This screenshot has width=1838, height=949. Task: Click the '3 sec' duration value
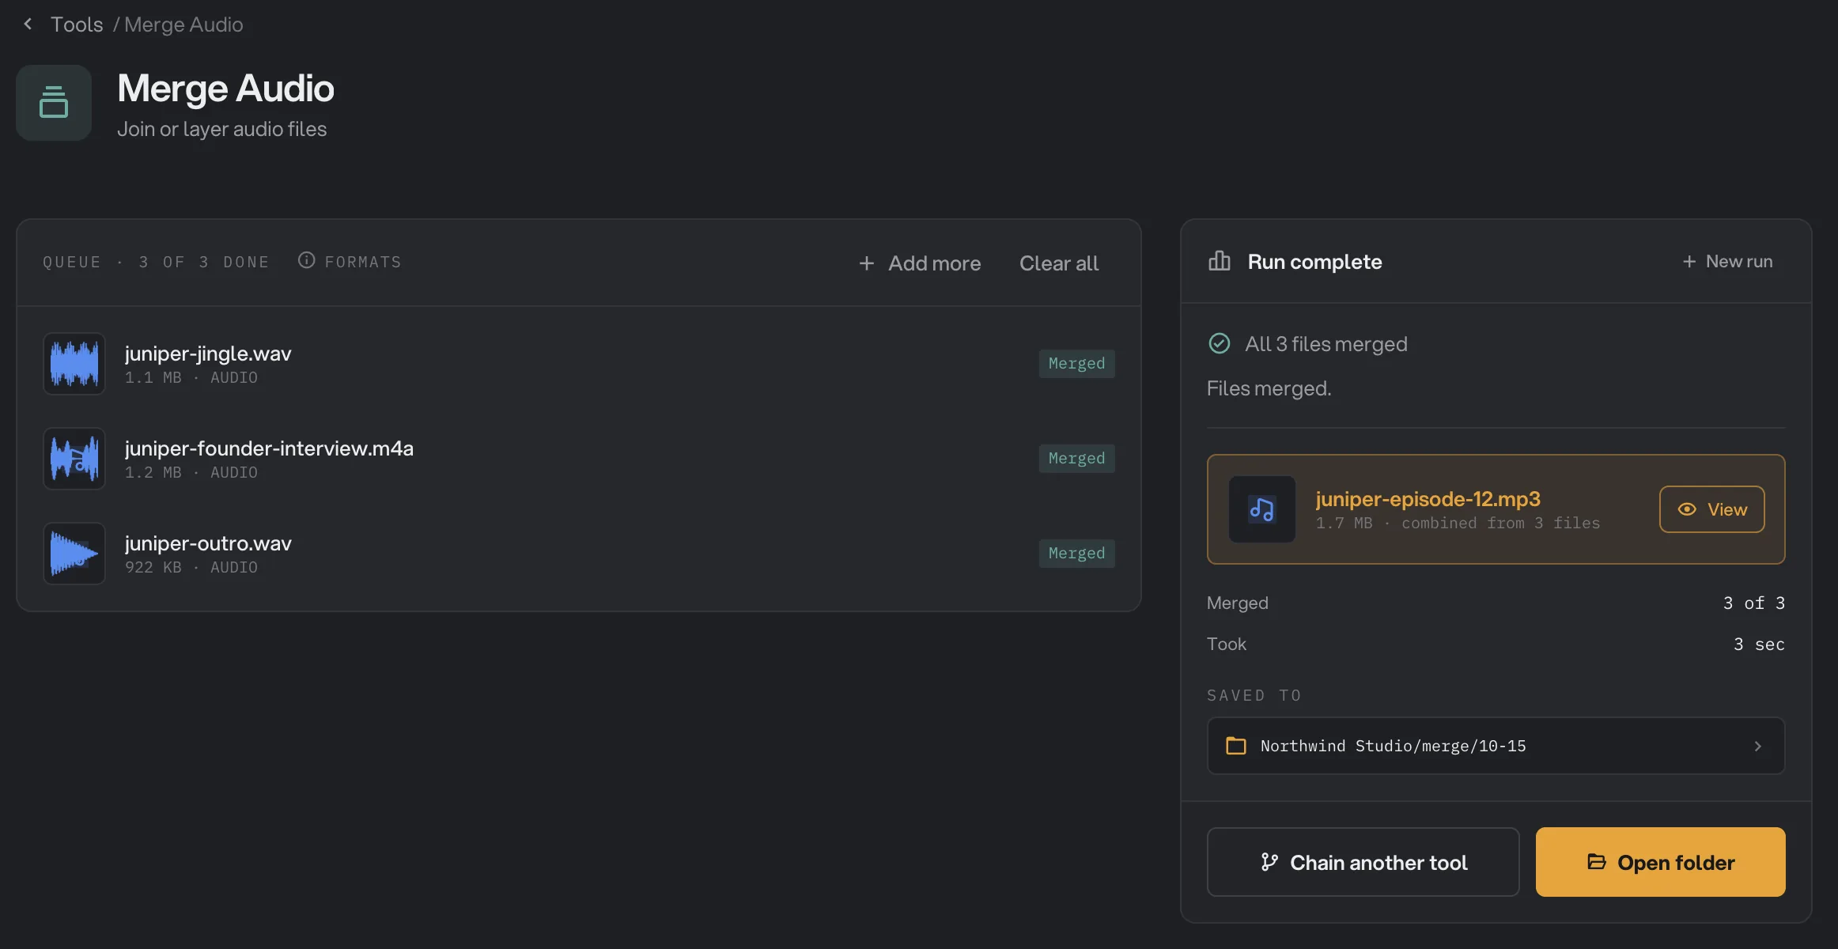click(x=1759, y=645)
